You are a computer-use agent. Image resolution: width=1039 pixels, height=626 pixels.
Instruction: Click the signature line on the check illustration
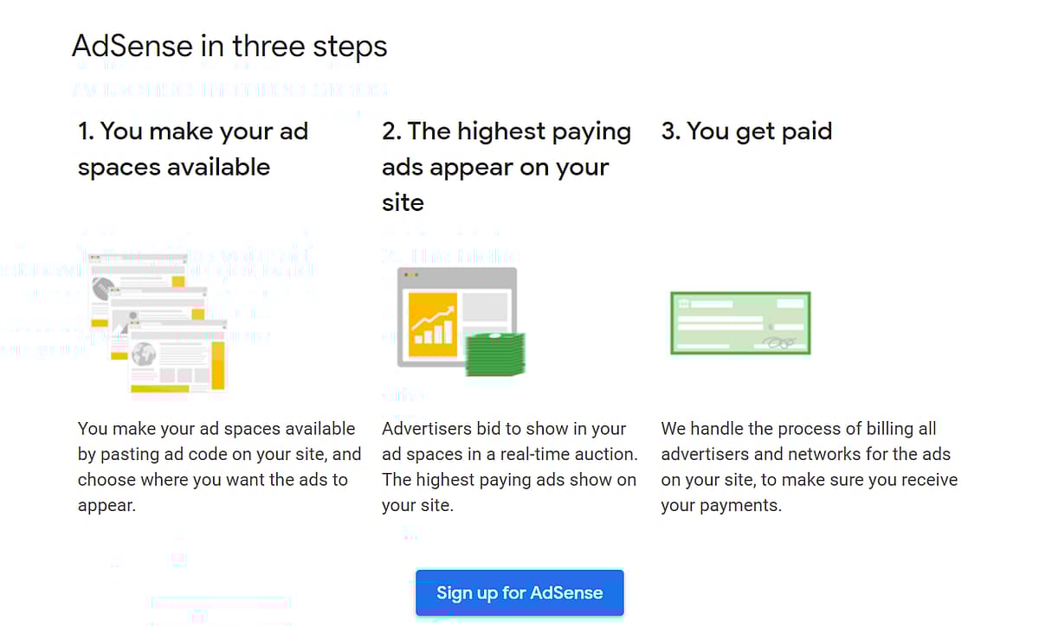[x=779, y=342]
